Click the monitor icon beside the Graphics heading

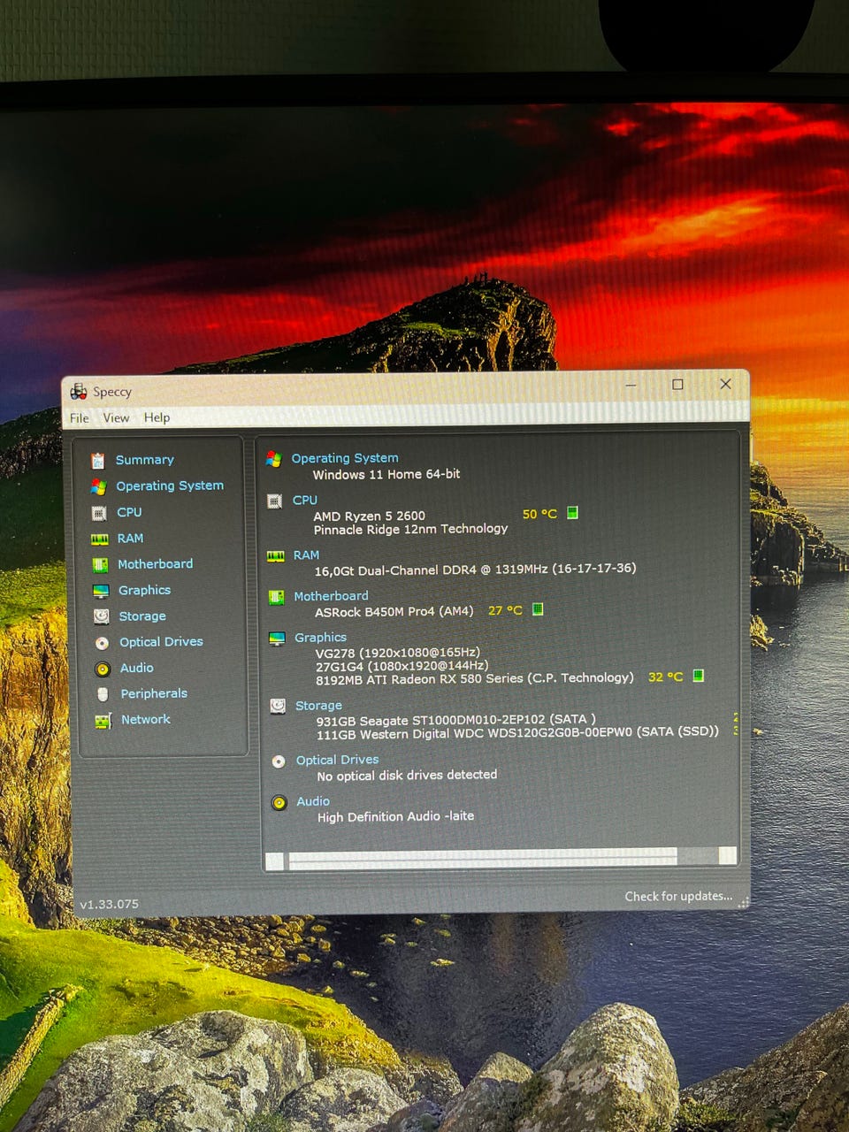277,638
